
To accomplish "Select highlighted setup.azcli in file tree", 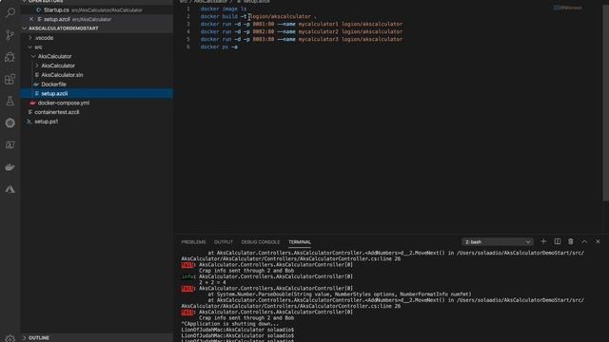I will pos(97,93).
